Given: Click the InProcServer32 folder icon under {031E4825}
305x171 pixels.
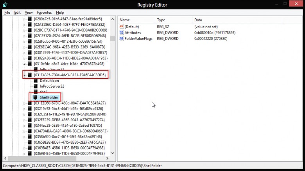Looking at the screenshot, I should (x=36, y=86).
